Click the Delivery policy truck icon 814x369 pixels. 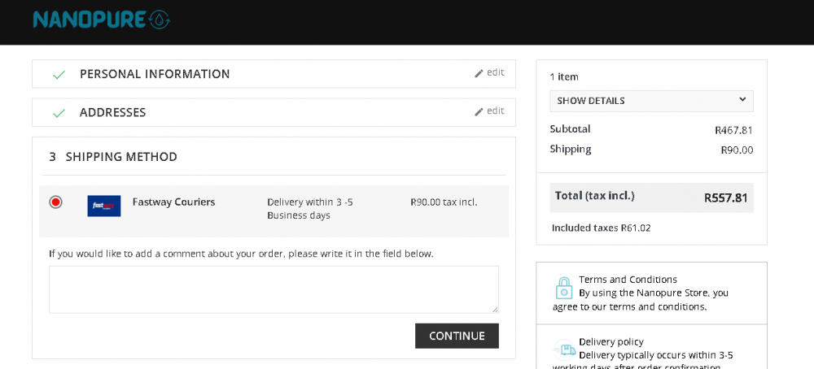tap(564, 350)
